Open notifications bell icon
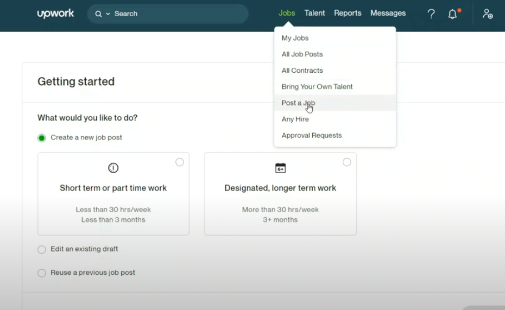 click(452, 14)
